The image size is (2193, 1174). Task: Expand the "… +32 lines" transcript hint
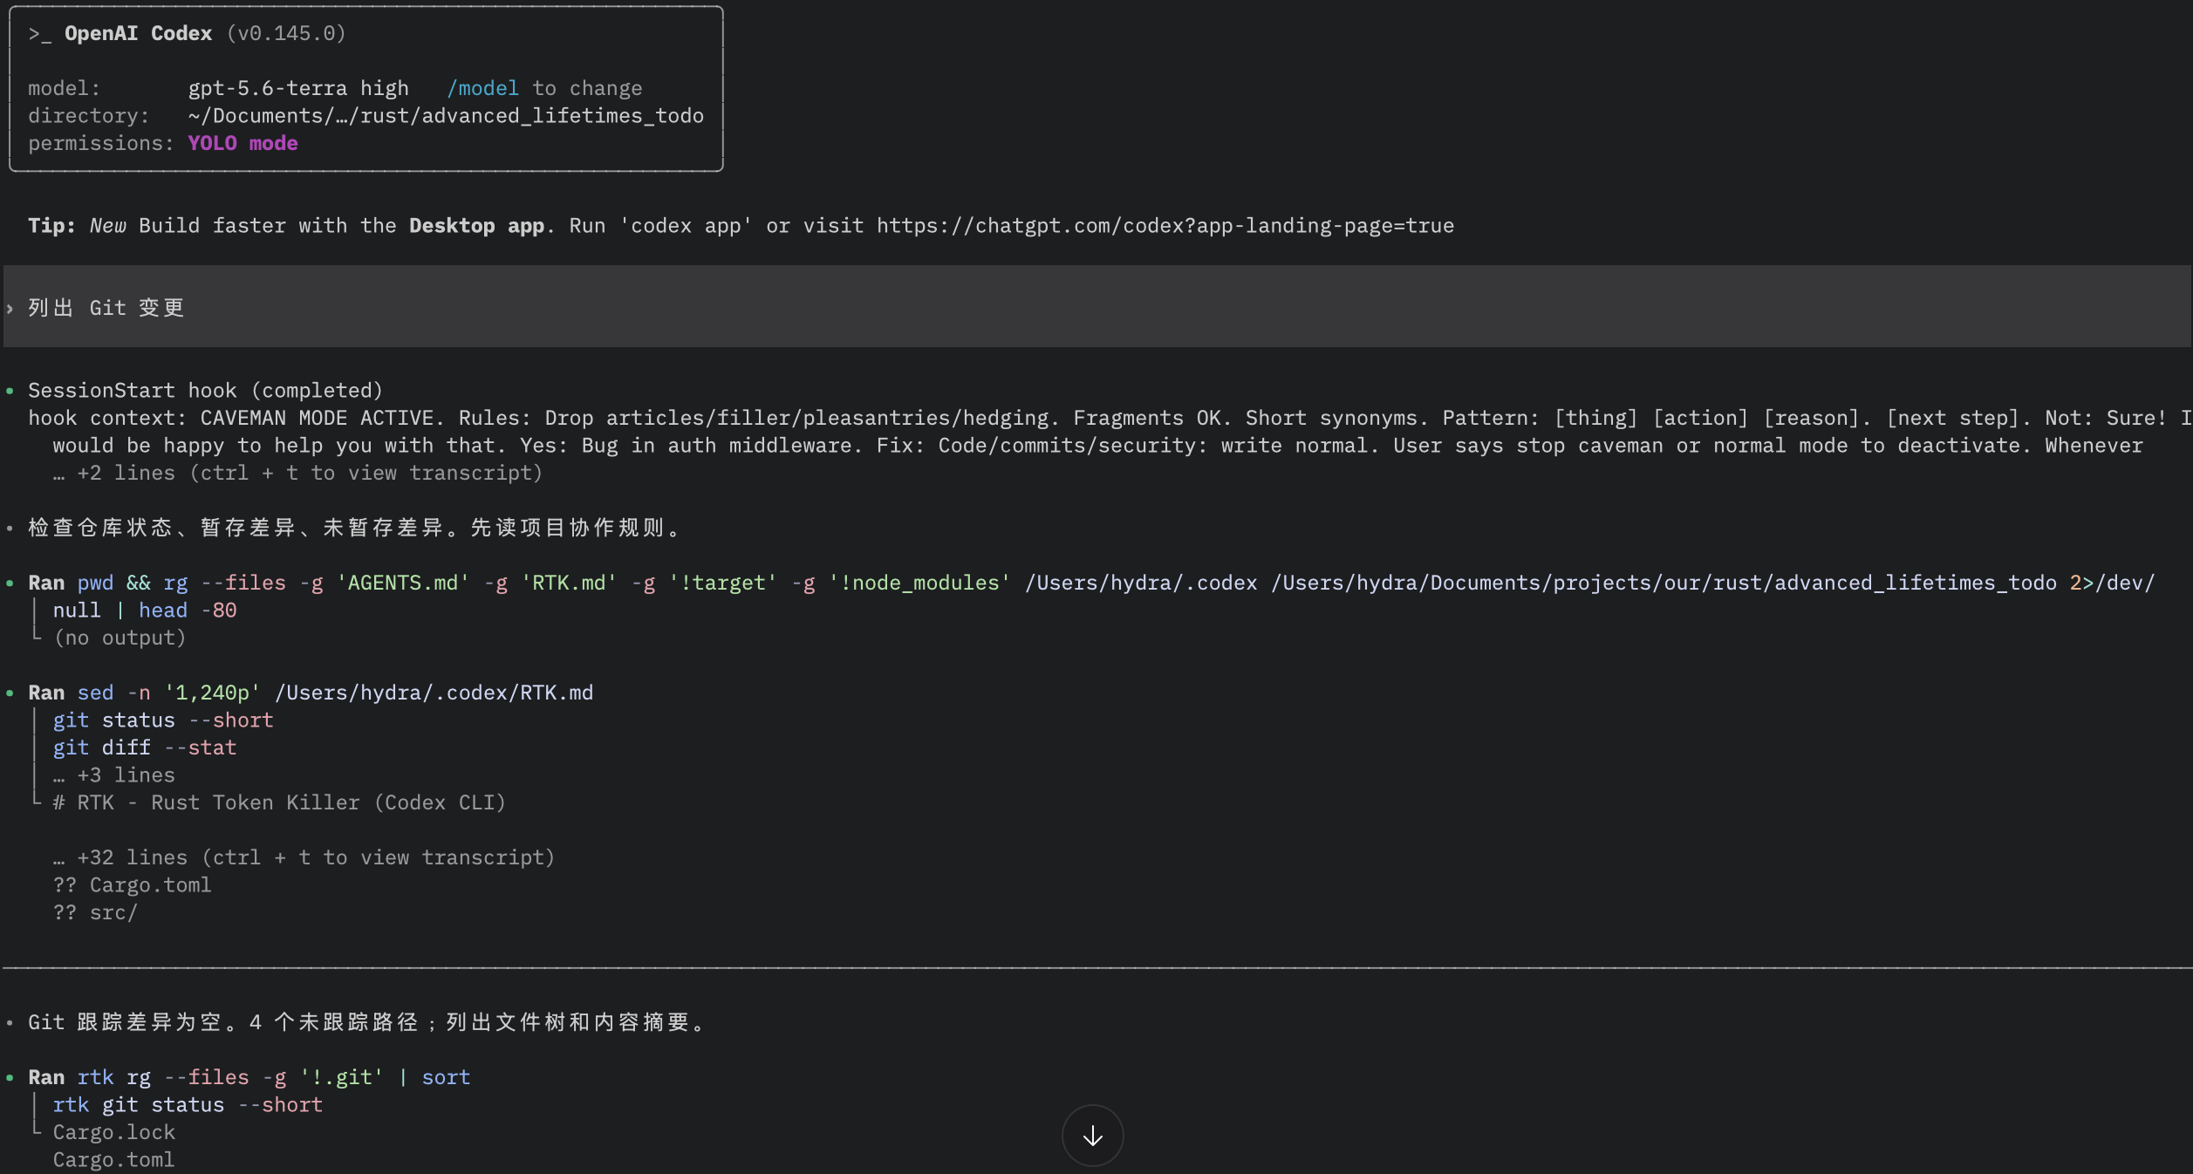coord(304,857)
